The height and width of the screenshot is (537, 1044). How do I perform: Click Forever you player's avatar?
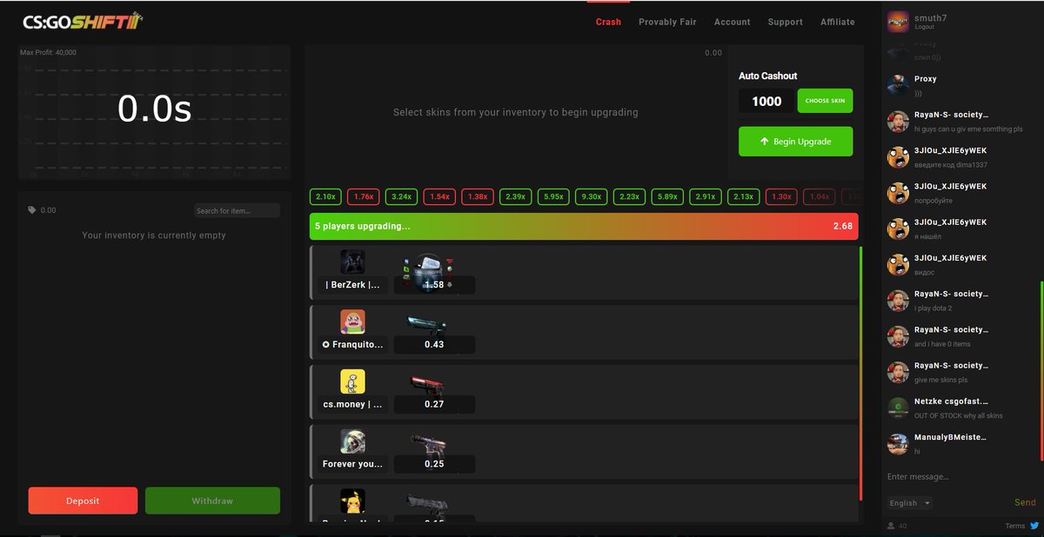tap(352, 441)
